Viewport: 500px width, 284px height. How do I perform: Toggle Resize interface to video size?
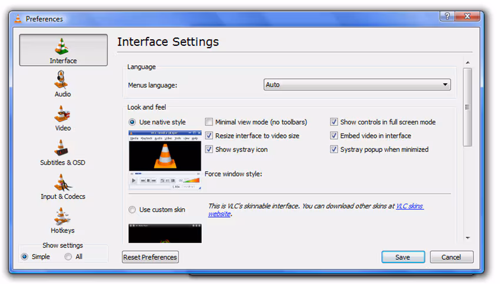209,136
